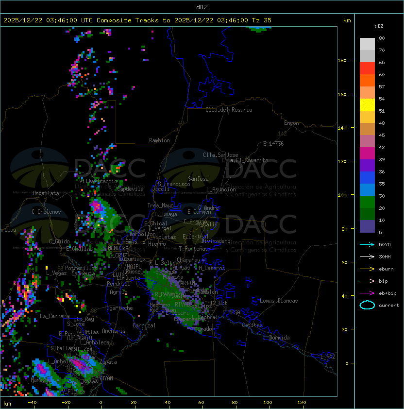This screenshot has width=404, height=409.
Task: Click the 'TUPUNGATO' map label
Action: point(79,338)
